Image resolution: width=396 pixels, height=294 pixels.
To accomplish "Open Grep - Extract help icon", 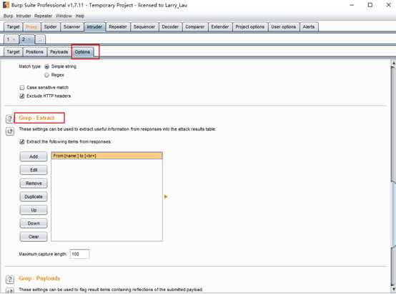I will [x=10, y=118].
